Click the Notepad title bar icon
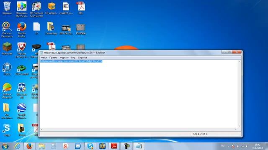Screen dimensions: 268x150 (41, 53)
